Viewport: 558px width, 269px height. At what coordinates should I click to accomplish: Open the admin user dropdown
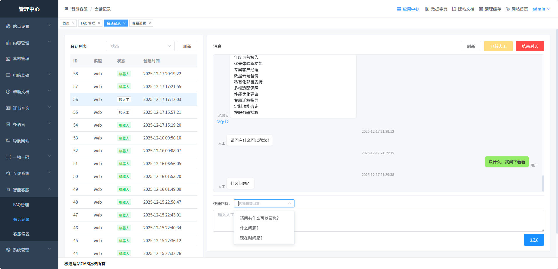pos(541,9)
